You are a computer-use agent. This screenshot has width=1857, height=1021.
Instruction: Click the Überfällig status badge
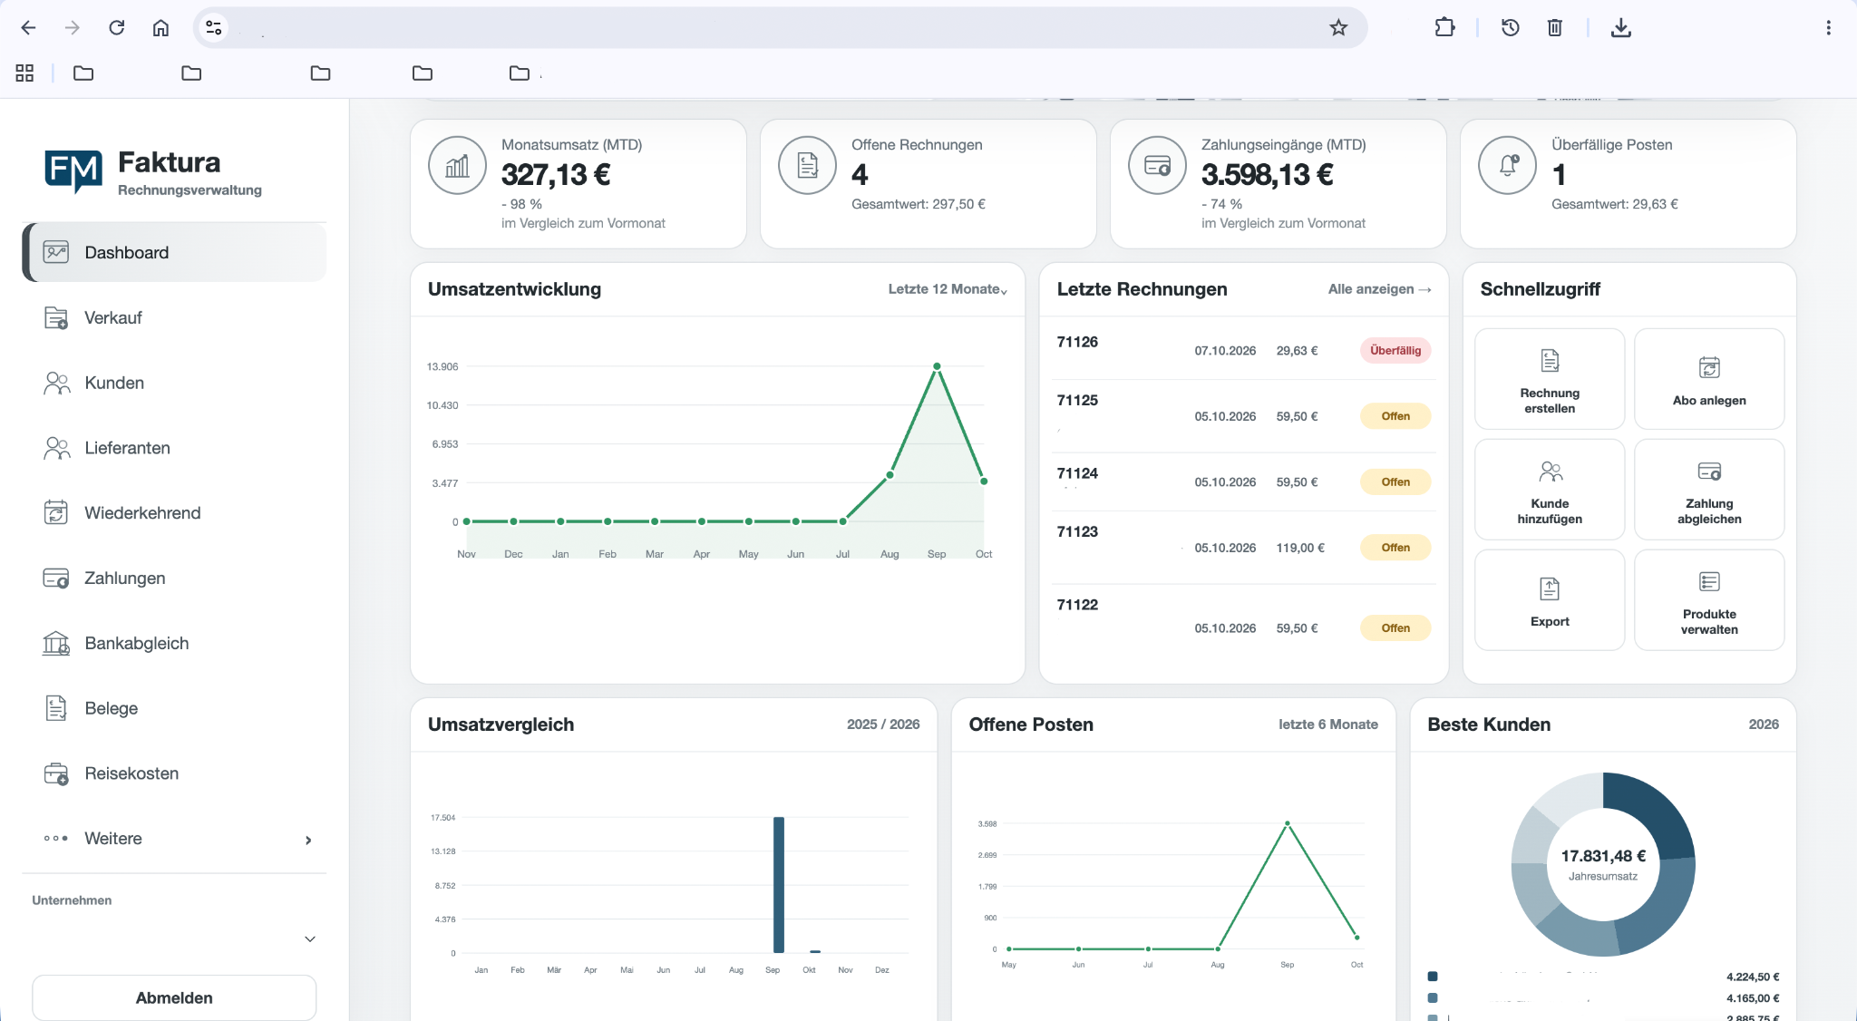click(x=1395, y=351)
